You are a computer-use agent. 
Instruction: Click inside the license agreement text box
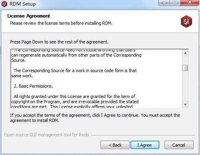tap(97, 78)
